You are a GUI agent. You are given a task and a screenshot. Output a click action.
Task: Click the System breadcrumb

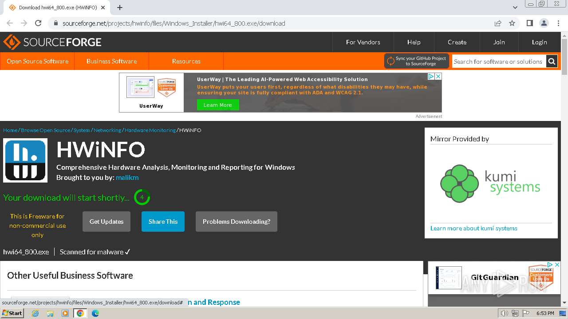(x=82, y=130)
